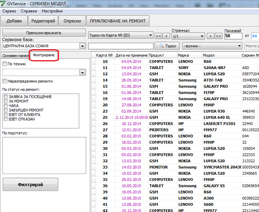Tick ЗА РЕМОНТ status checkbox
The image size is (259, 212).
tap(6, 101)
